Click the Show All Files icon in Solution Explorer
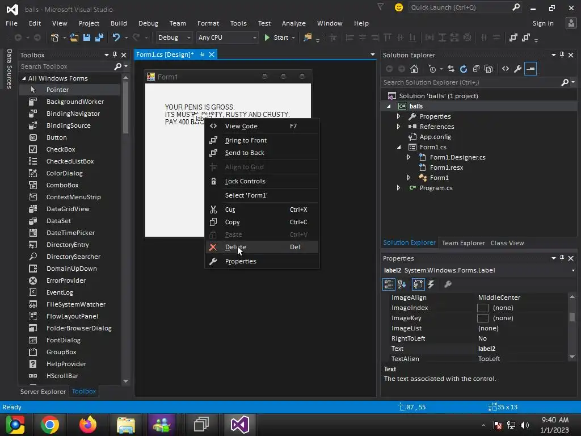581x436 pixels. (489, 69)
